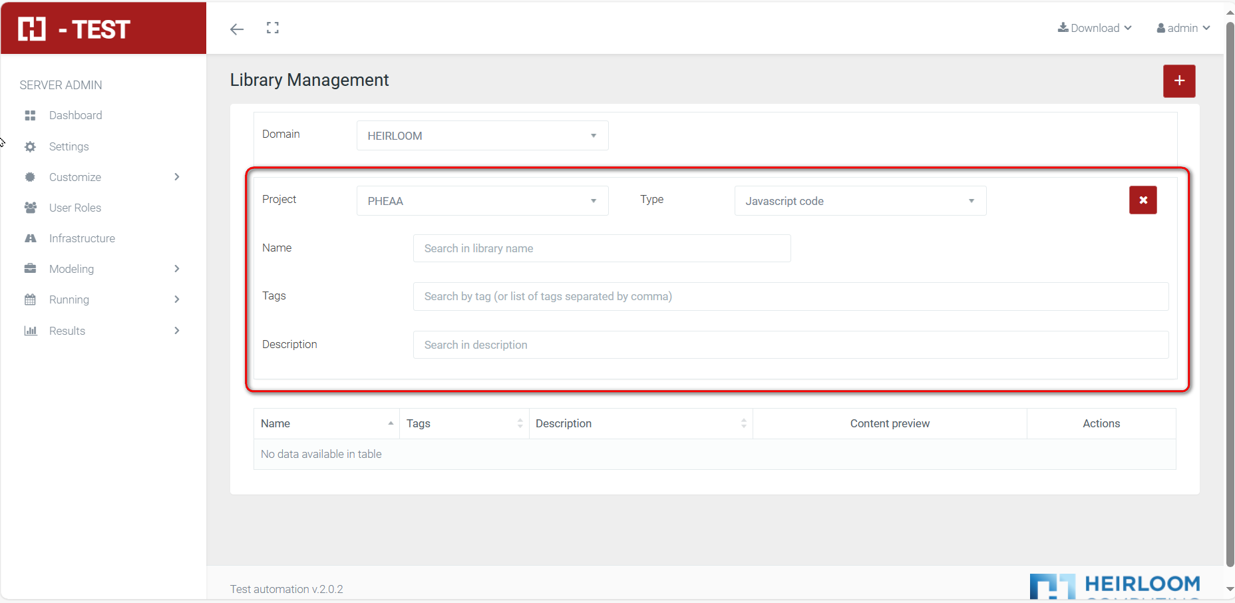This screenshot has height=603, width=1235.
Task: Open Settings from the sidebar
Action: 69,146
